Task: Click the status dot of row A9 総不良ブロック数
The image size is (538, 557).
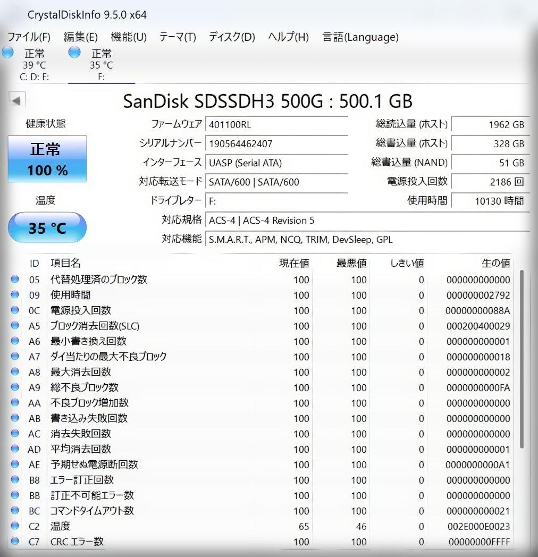Action: click(x=15, y=387)
